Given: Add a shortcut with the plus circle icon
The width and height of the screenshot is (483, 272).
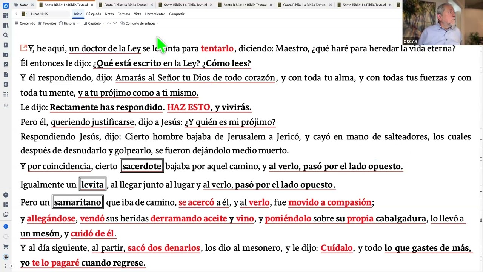Looking at the screenshot, I should (6, 105).
